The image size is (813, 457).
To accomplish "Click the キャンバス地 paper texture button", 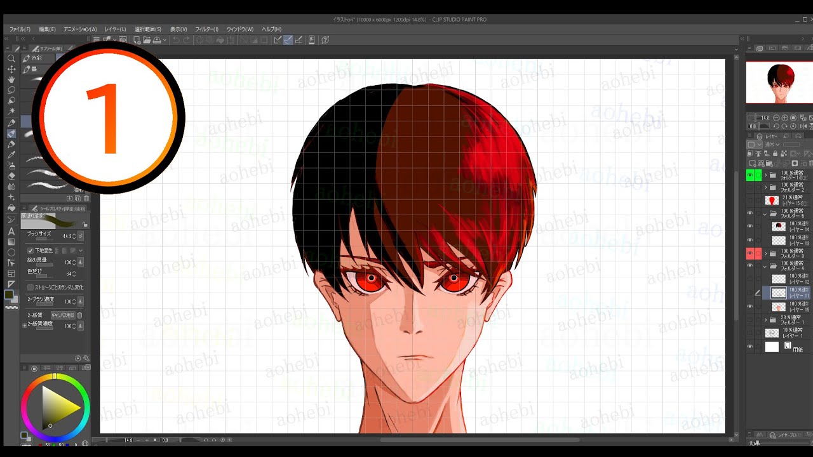I will coord(63,315).
